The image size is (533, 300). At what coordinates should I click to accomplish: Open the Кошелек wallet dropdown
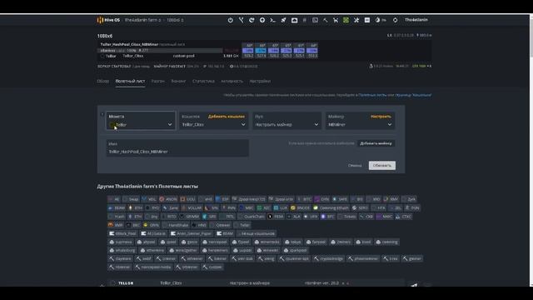pyautogui.click(x=213, y=124)
